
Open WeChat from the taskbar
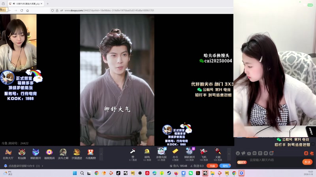[191, 173]
